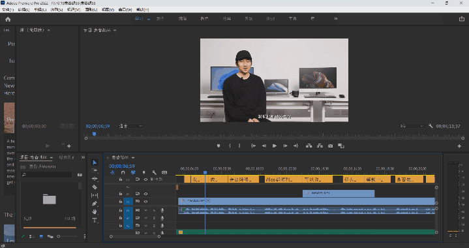Solo audio track A1
Viewport: 469px width, 248px height.
coord(154,210)
